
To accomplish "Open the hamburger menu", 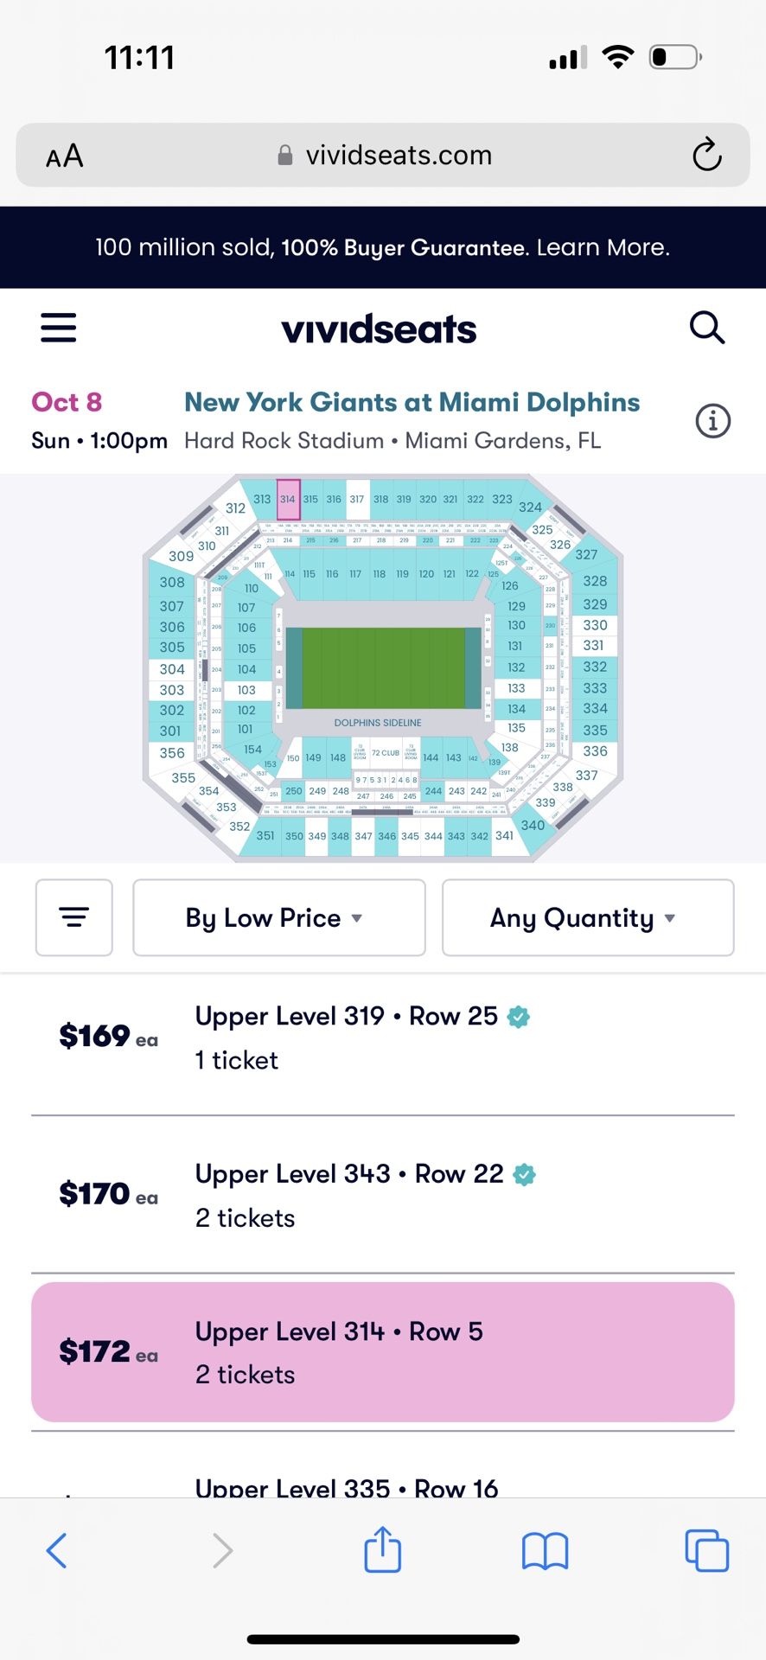I will click(x=59, y=328).
